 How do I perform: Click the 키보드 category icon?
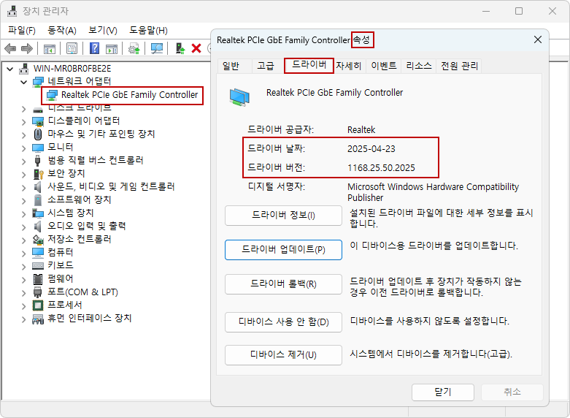pos(38,266)
